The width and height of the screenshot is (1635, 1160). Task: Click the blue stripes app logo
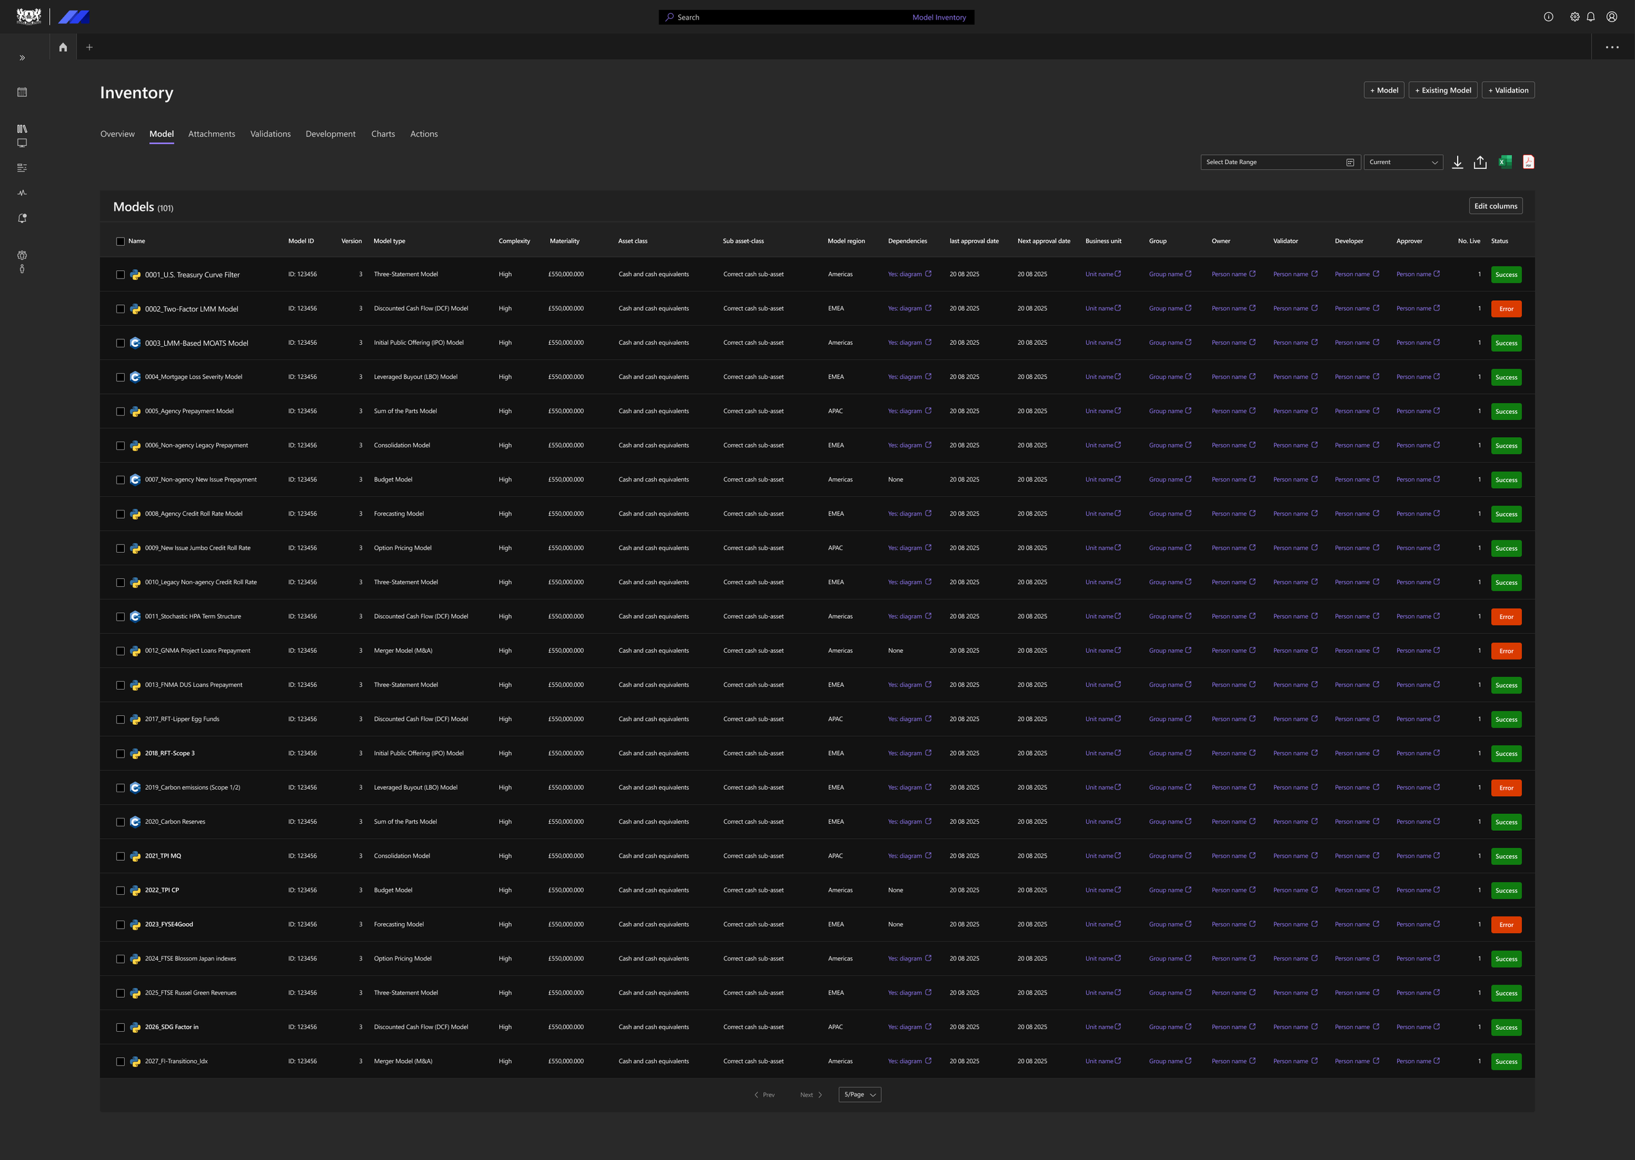pyautogui.click(x=73, y=16)
